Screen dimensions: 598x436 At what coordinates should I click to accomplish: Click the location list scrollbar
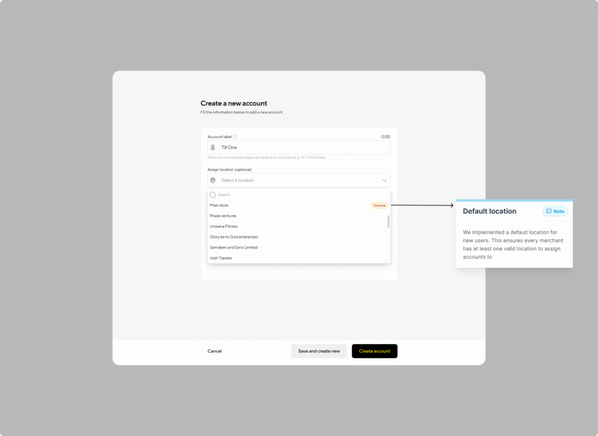[388, 222]
